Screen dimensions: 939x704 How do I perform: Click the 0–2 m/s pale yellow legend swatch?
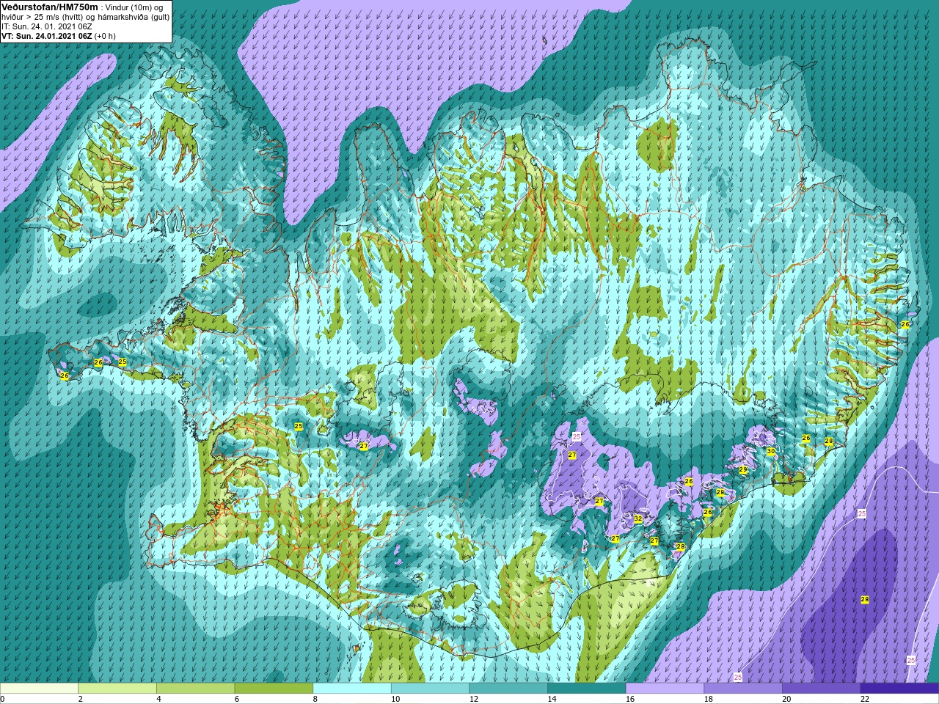39,689
